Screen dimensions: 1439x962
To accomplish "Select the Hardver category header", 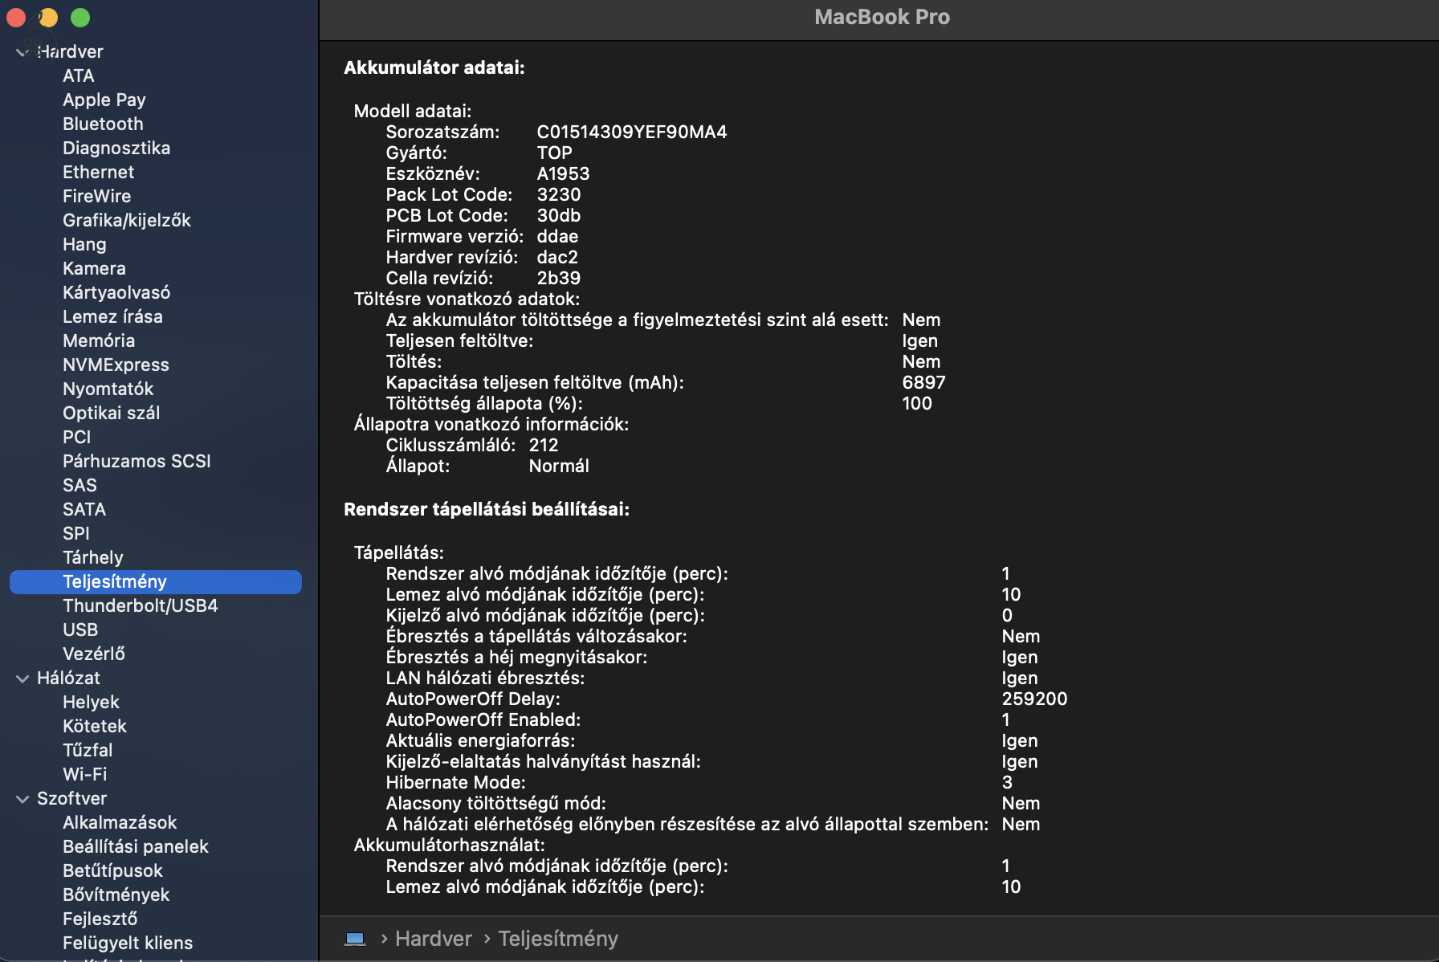I will 70,51.
